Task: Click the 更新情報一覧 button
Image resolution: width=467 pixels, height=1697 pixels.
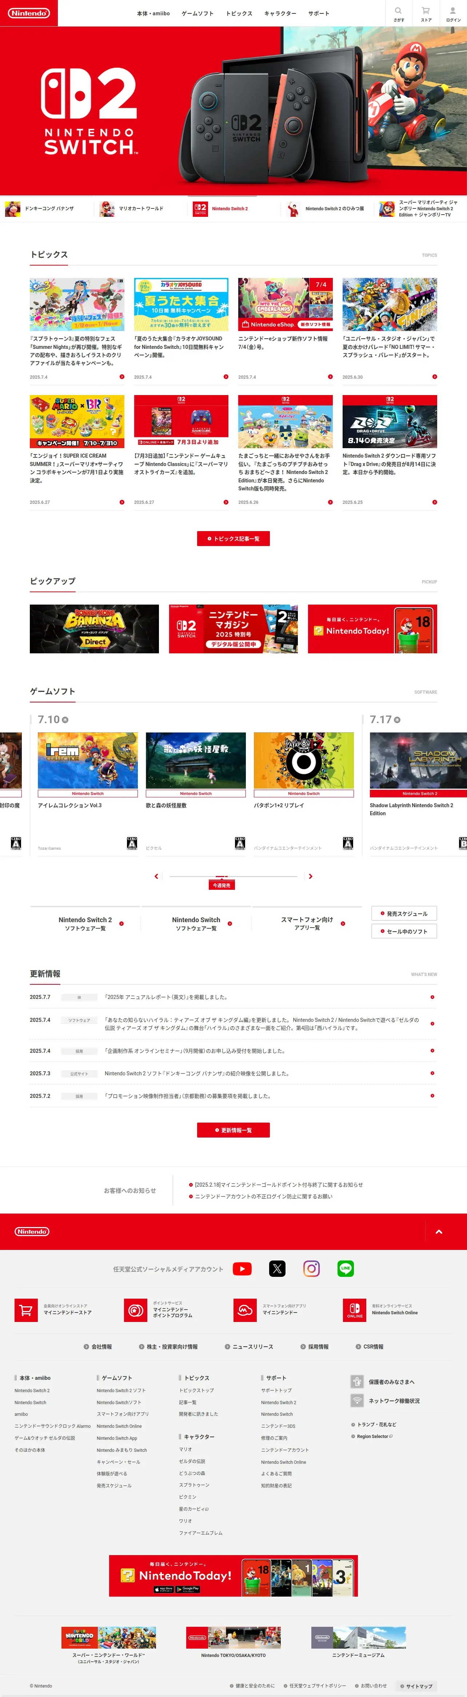Action: [x=233, y=1130]
